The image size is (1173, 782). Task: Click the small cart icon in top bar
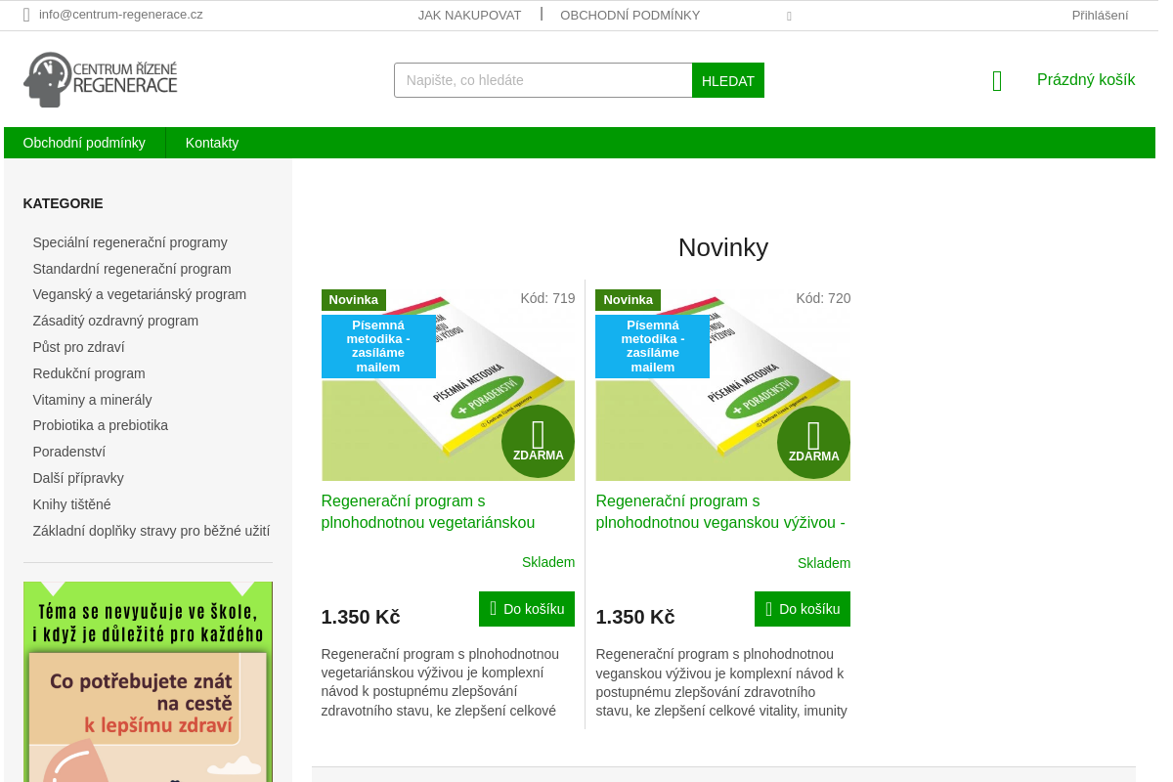click(x=789, y=16)
